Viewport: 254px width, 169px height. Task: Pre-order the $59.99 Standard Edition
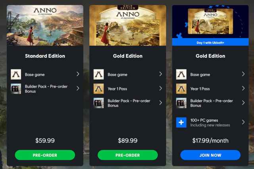(45, 155)
